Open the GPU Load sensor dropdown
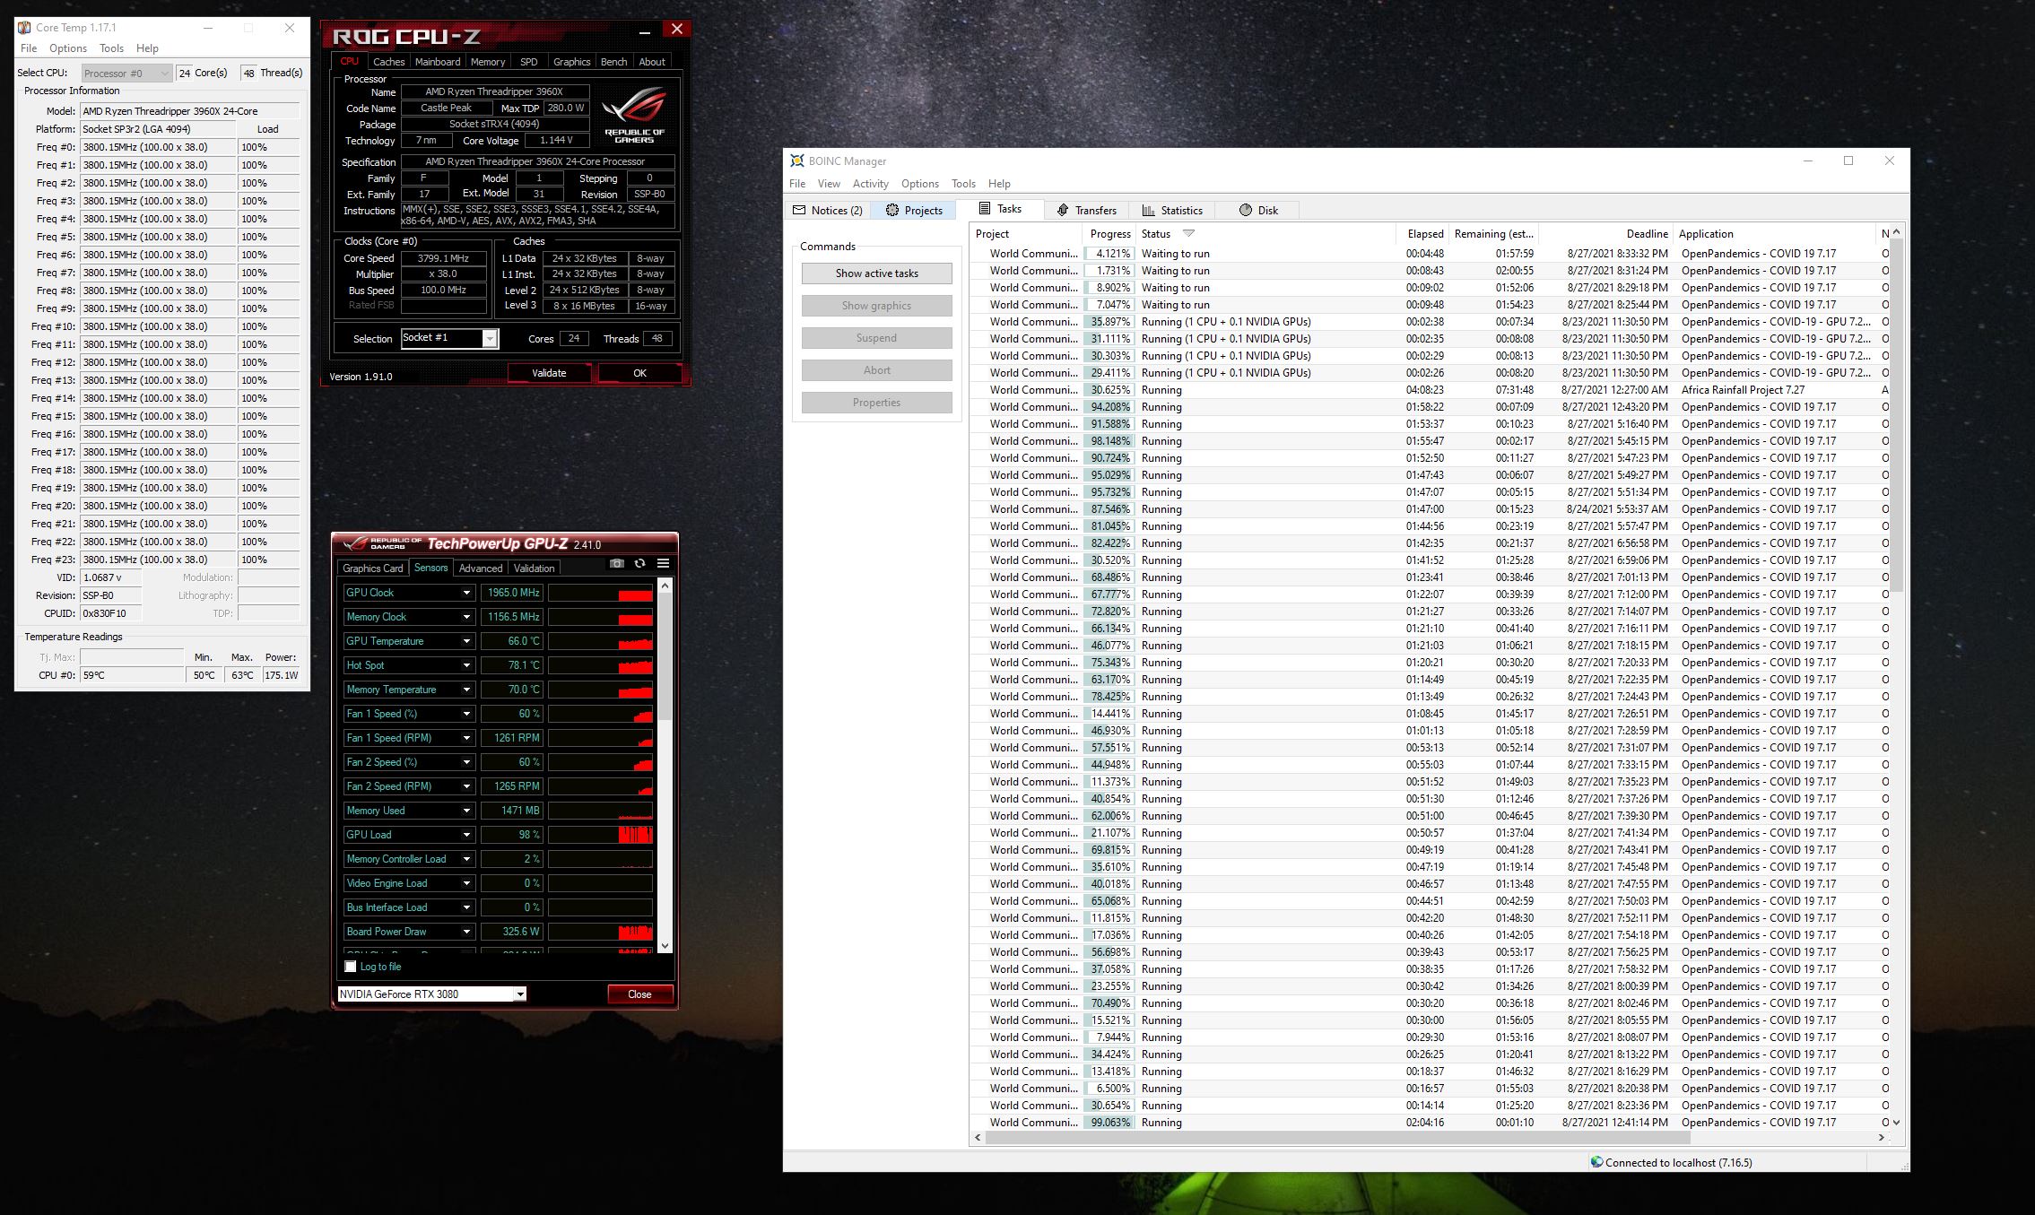Viewport: 2035px width, 1215px height. (x=466, y=835)
